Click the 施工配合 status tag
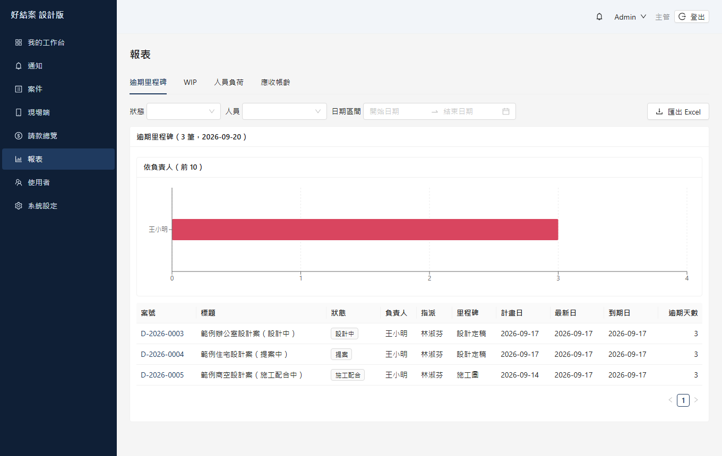 348,375
